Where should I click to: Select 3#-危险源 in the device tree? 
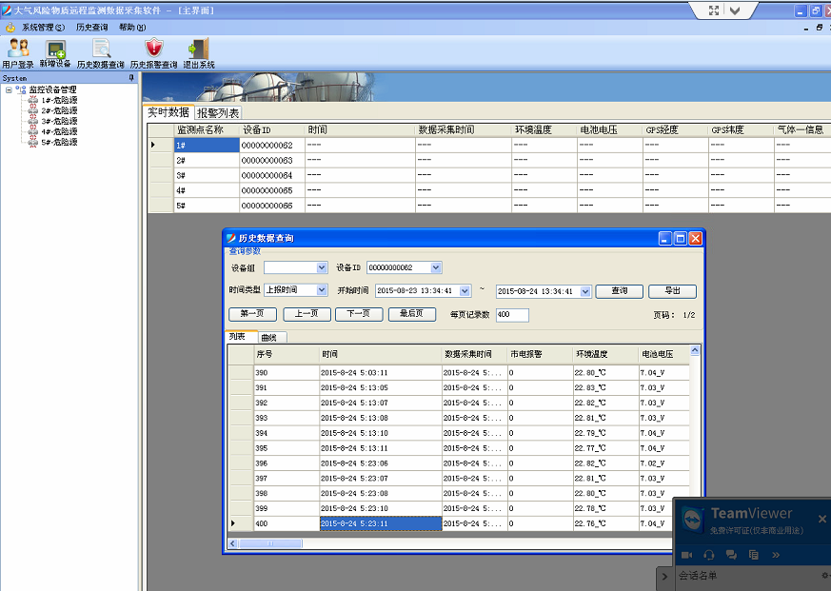tap(59, 122)
